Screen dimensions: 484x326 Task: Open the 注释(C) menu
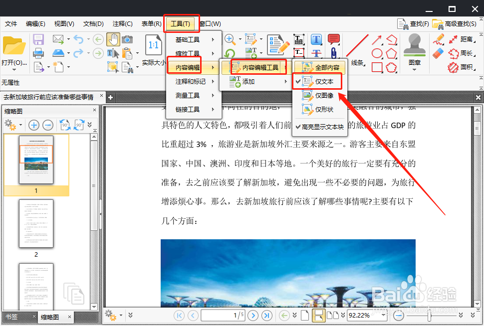pos(122,24)
